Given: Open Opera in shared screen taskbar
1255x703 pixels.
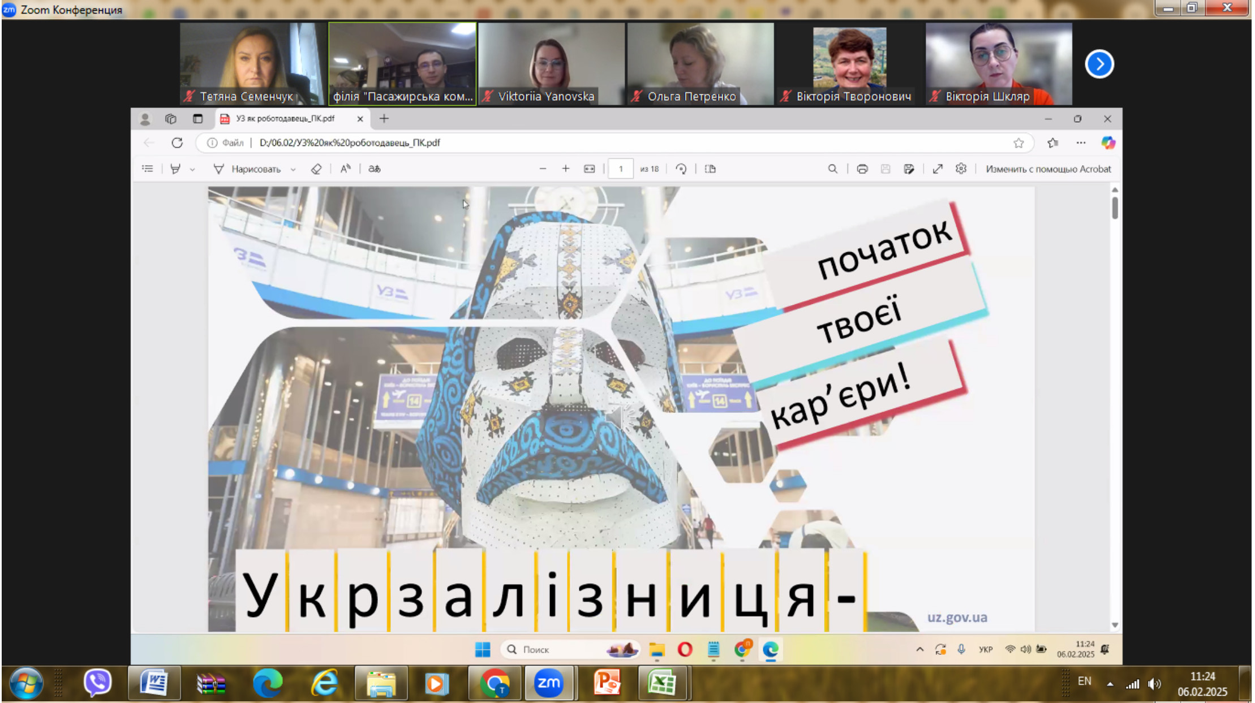Looking at the screenshot, I should (685, 650).
